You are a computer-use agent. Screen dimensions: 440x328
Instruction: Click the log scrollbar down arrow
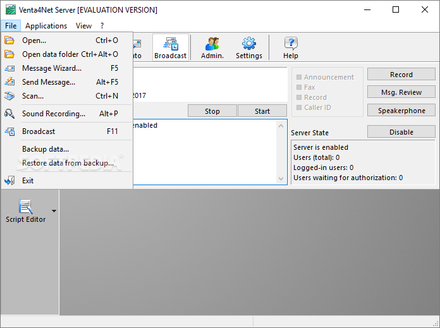tap(281, 178)
